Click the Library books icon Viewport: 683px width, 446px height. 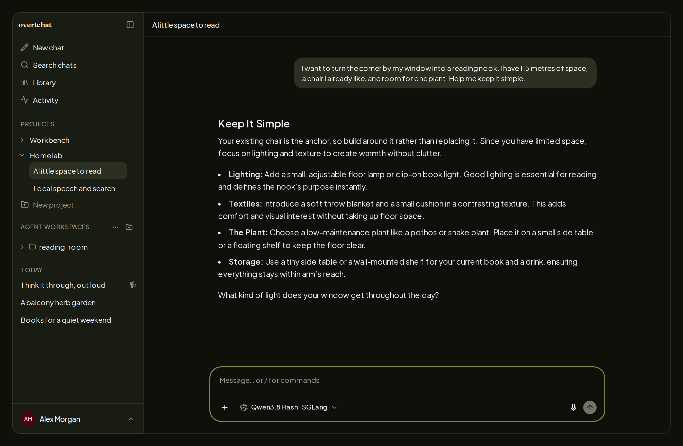point(25,82)
